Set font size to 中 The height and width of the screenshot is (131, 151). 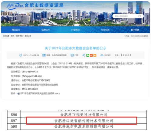tap(126, 55)
